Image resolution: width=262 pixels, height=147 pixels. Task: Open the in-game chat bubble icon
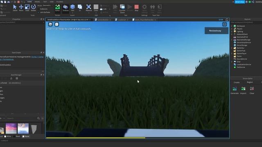[56, 24]
